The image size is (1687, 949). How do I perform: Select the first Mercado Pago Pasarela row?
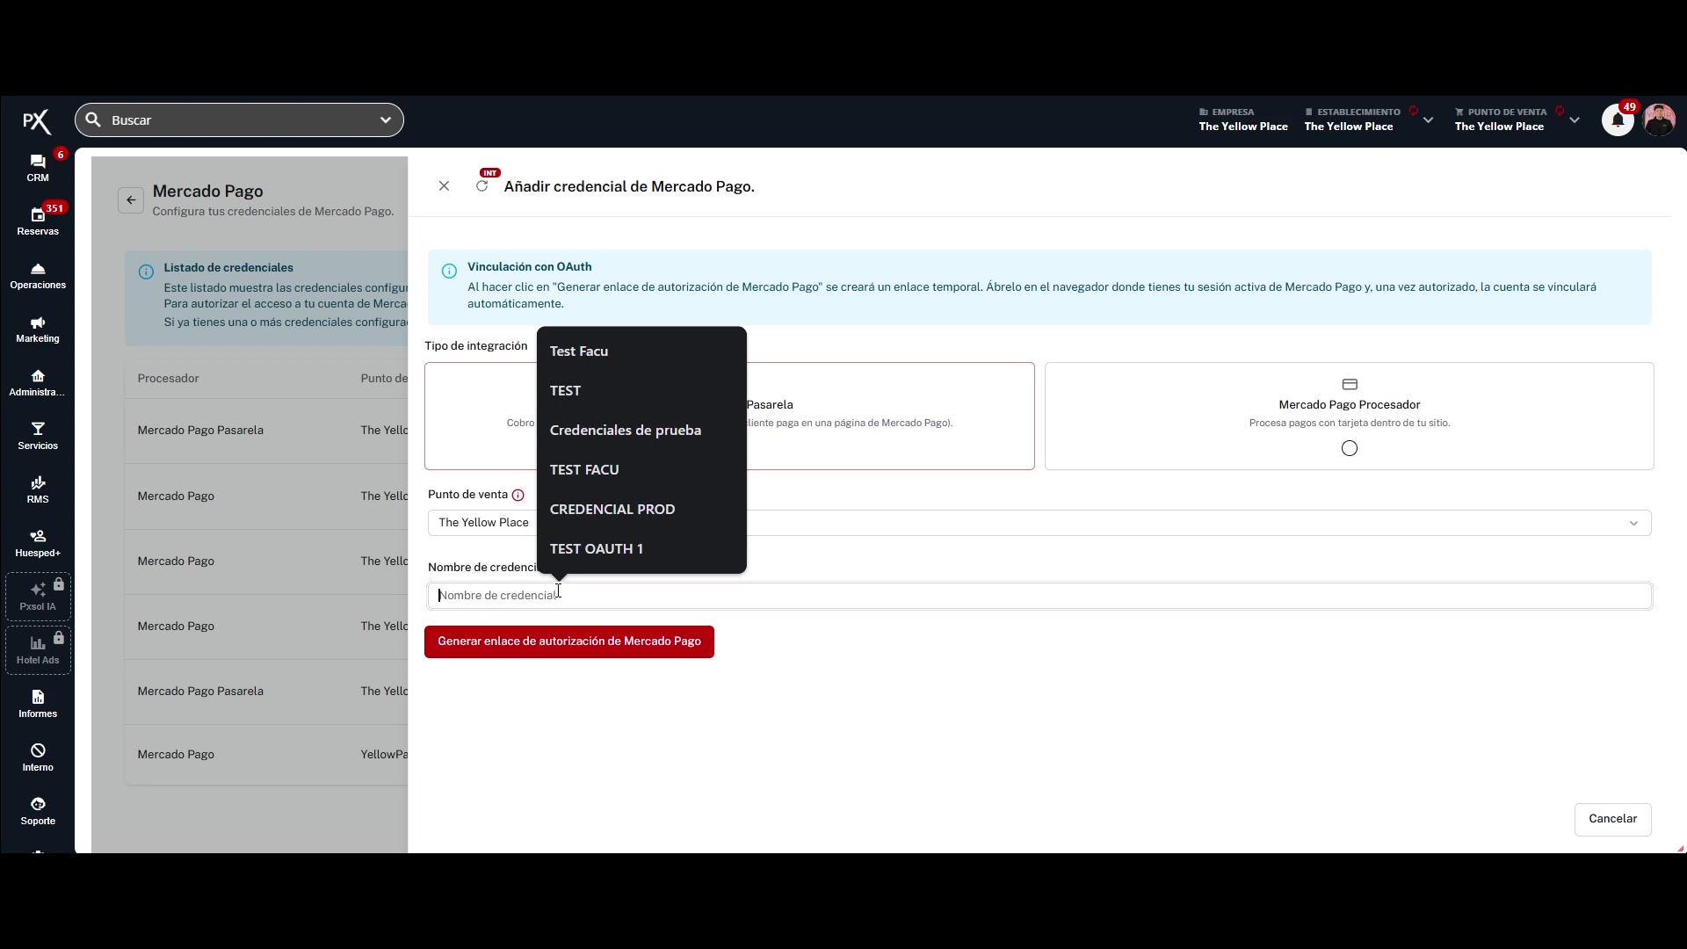click(x=266, y=431)
